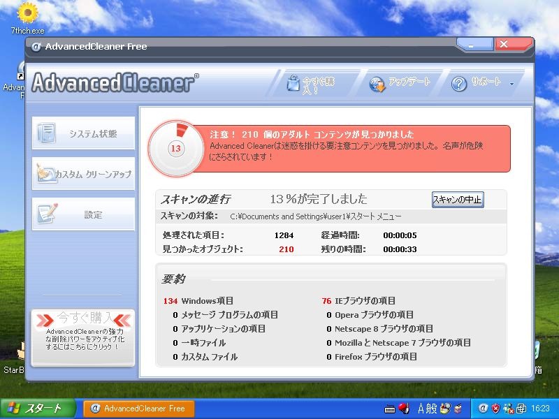The height and width of the screenshot is (419, 559).
Task: Click the IME input mode 'A' indicator
Action: click(x=421, y=409)
